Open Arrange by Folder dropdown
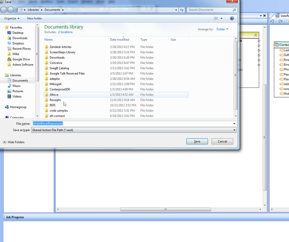Viewport: 289px width, 242px height. click(222, 29)
